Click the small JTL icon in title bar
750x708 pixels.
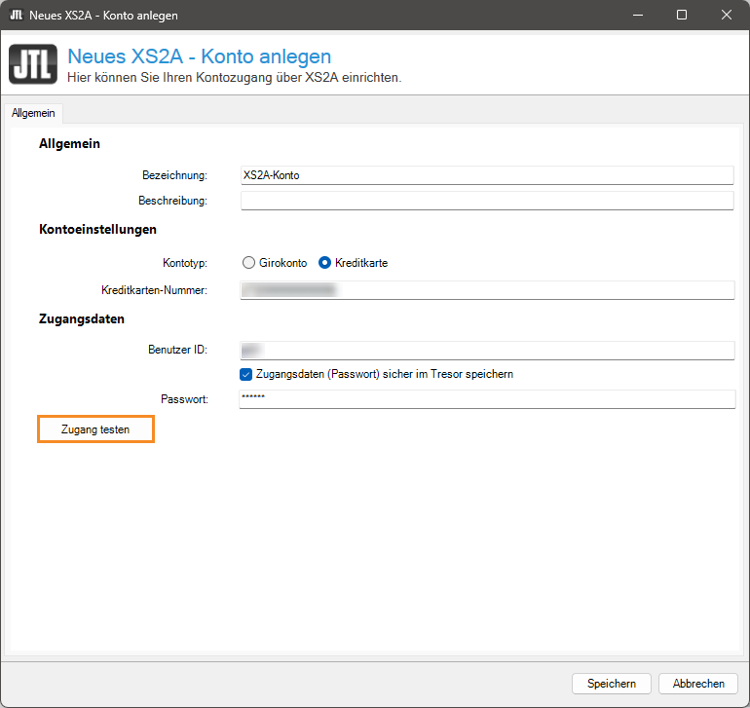click(17, 16)
